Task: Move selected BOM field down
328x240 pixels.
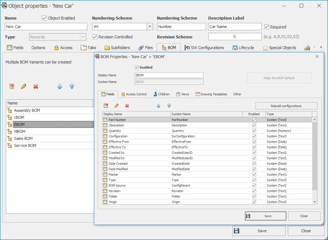Action: click(169, 106)
